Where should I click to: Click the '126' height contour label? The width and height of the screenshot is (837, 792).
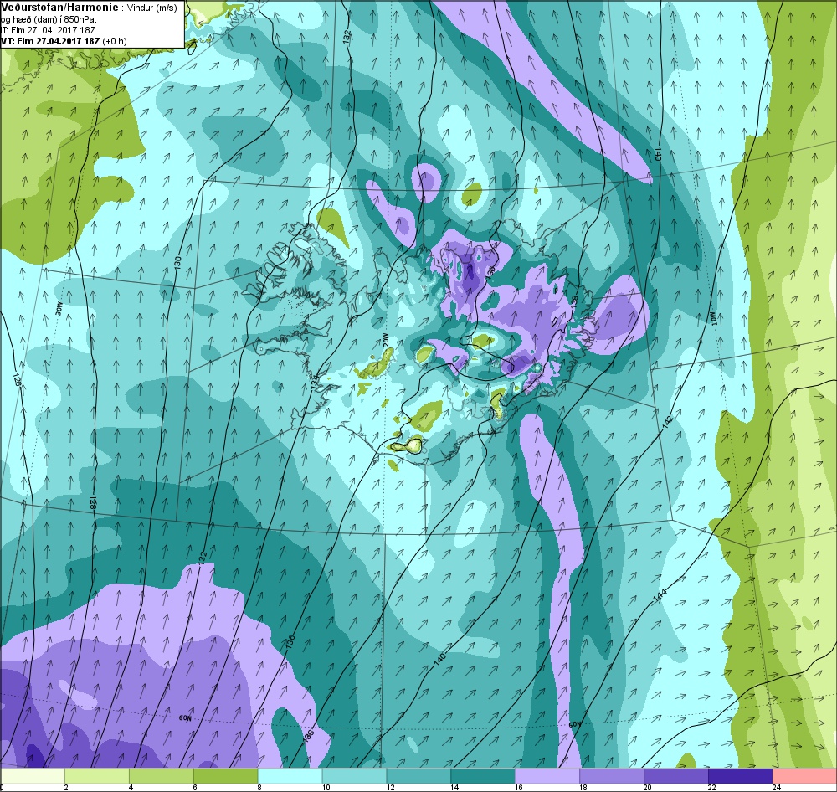[x=17, y=380]
